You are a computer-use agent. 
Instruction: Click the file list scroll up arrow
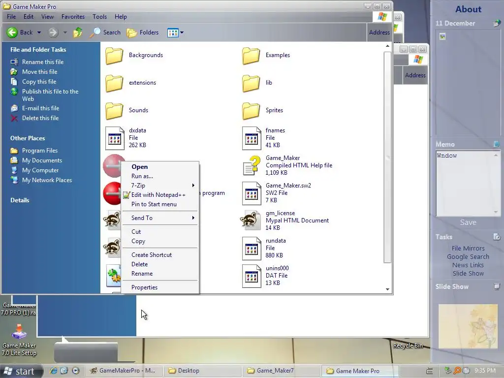click(x=387, y=46)
